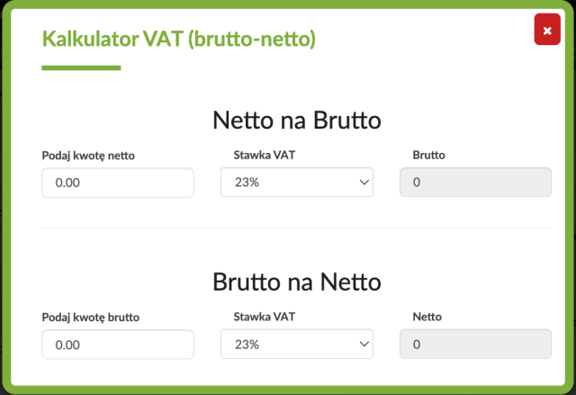Open the Stawka VAT dropdown under Brutto na Netto
576x395 pixels.
click(x=297, y=344)
